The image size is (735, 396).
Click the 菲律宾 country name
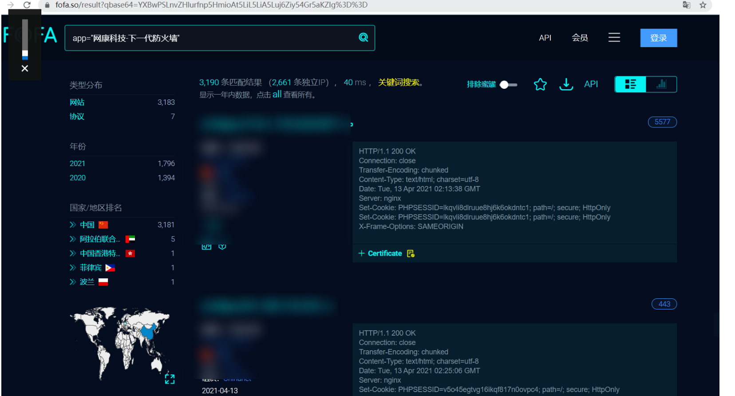(91, 268)
